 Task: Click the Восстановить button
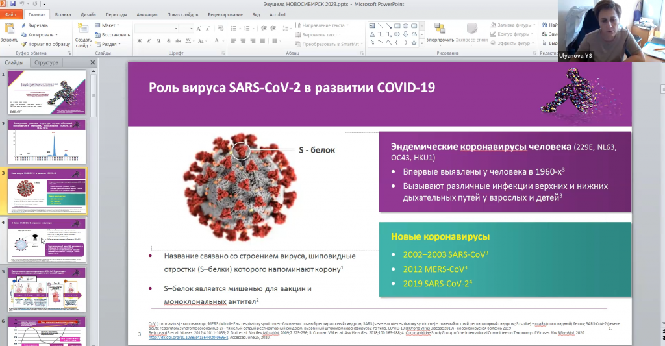112,35
